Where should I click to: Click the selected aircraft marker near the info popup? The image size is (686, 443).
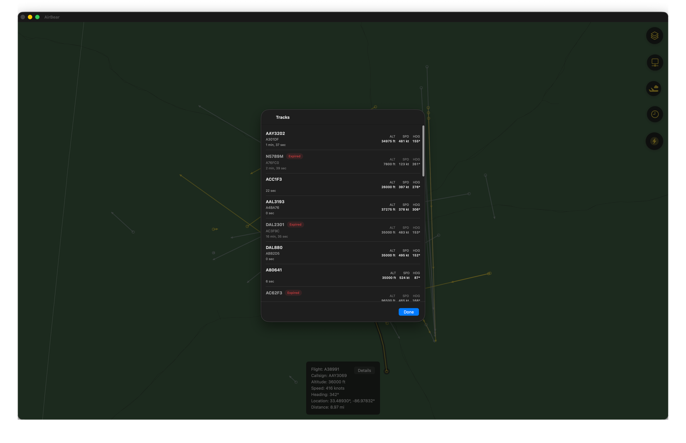click(x=387, y=371)
